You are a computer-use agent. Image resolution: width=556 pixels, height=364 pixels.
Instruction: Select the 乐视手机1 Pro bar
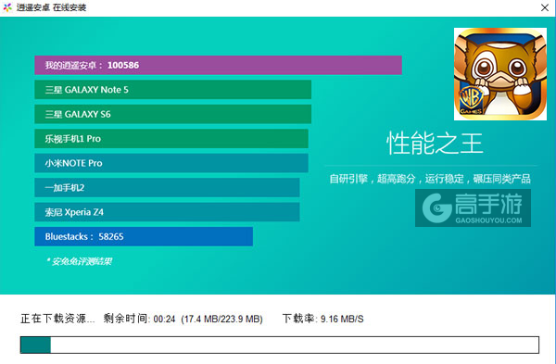click(171, 139)
